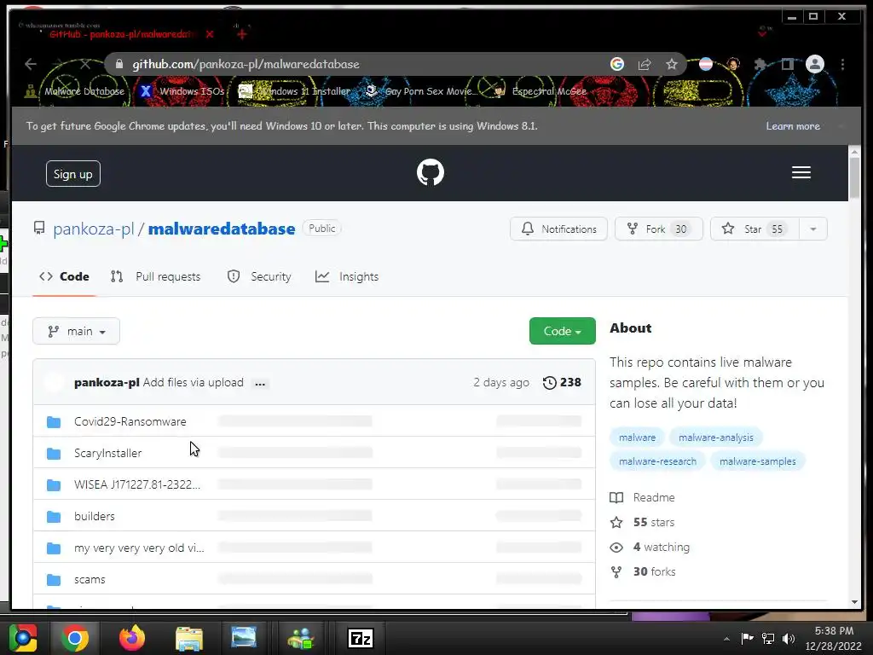Open the Covid29-Ransomware folder

click(130, 421)
